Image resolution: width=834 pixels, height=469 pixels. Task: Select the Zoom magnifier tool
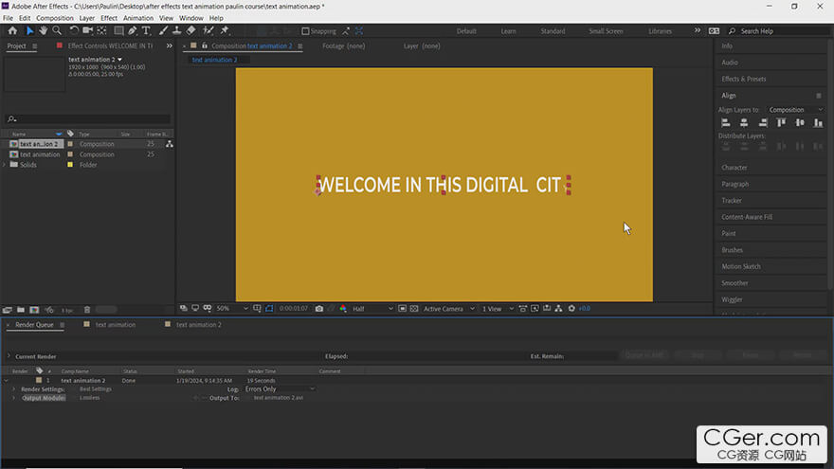click(x=57, y=31)
